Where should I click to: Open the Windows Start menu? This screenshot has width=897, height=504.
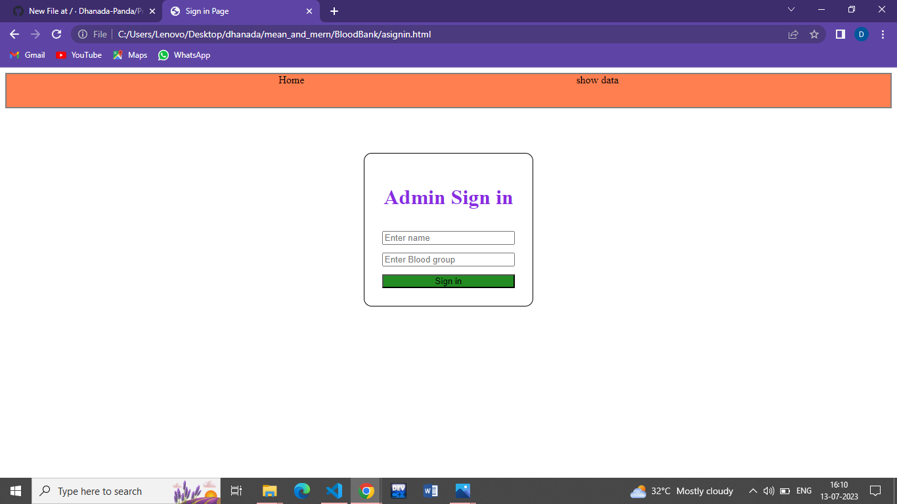tap(16, 491)
